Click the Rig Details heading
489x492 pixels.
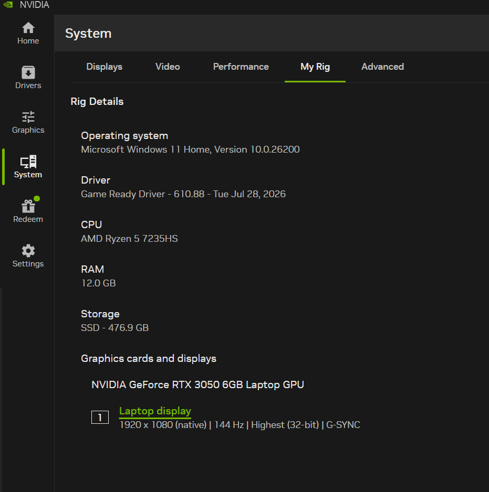(x=97, y=102)
